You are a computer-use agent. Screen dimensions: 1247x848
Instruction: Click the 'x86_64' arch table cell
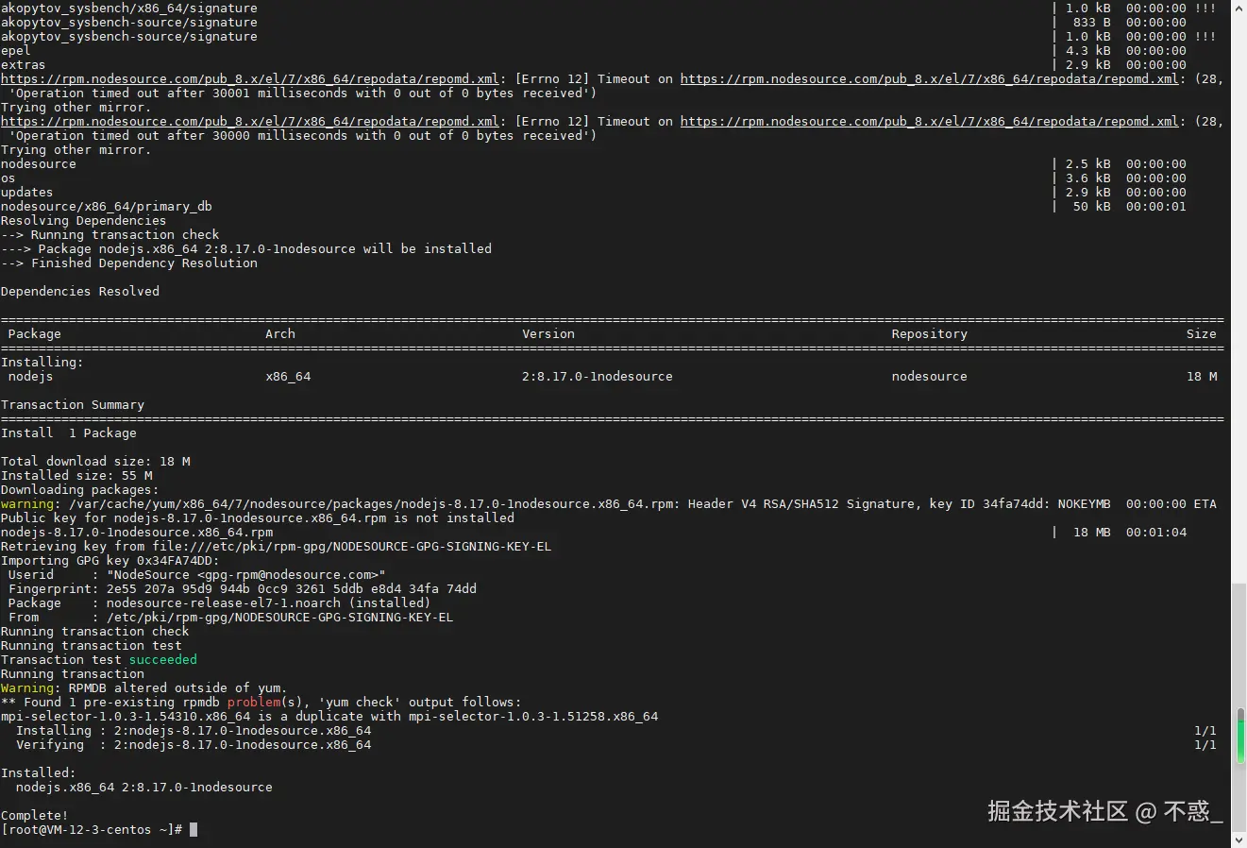pyautogui.click(x=288, y=377)
